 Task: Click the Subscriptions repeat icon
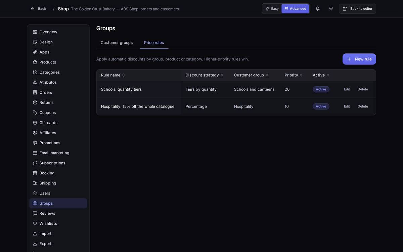coord(35,163)
